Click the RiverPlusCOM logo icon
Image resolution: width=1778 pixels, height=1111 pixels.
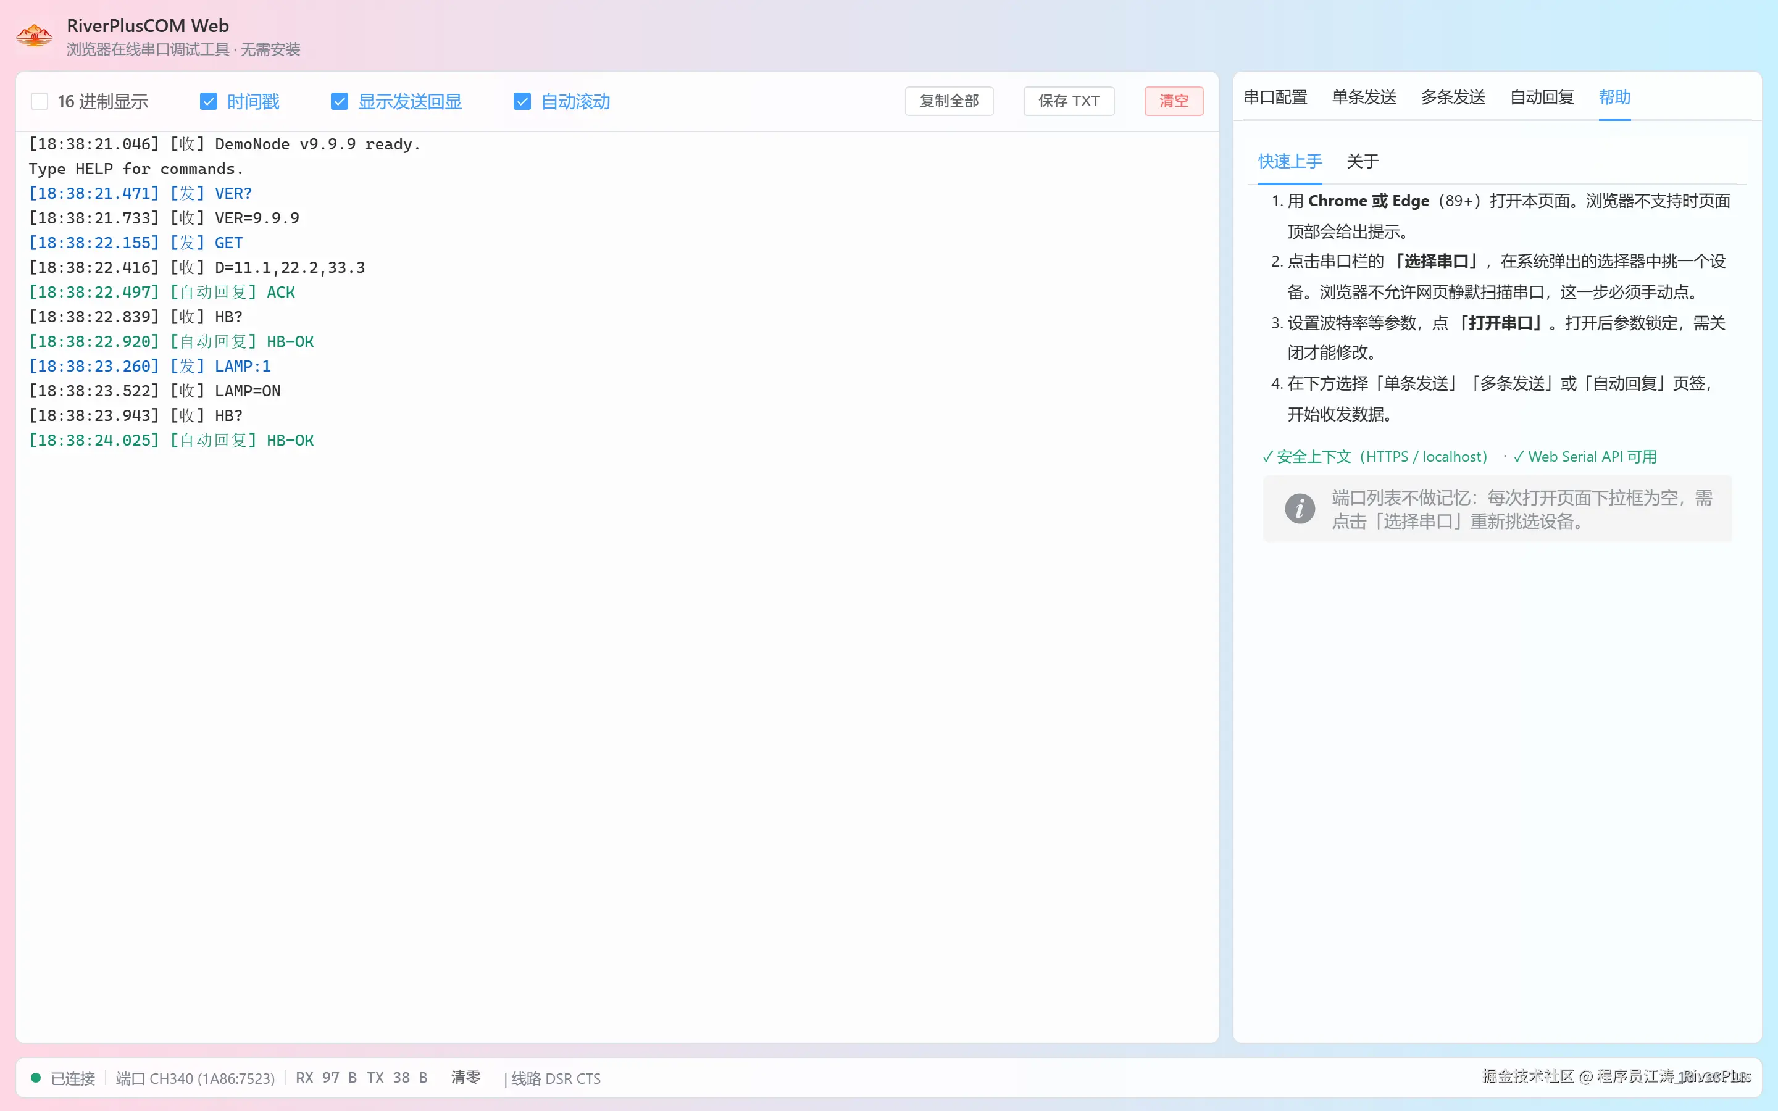(x=35, y=35)
